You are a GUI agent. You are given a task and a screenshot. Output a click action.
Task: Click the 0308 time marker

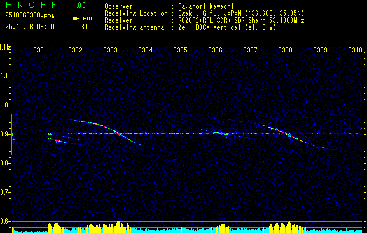[285, 50]
